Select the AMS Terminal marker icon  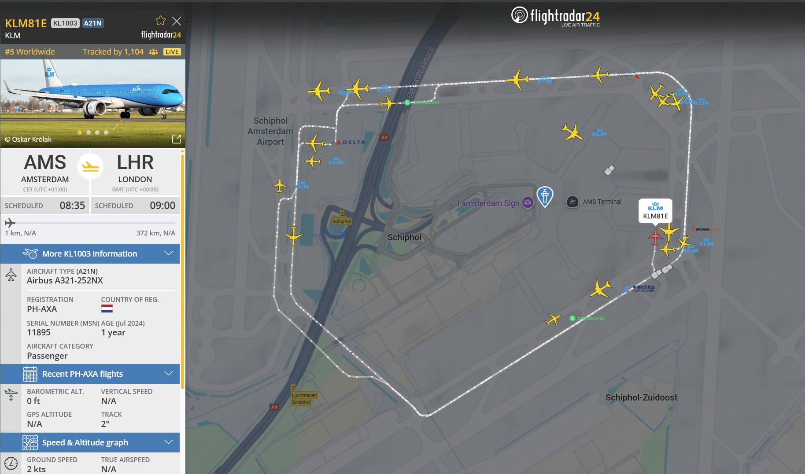[572, 202]
